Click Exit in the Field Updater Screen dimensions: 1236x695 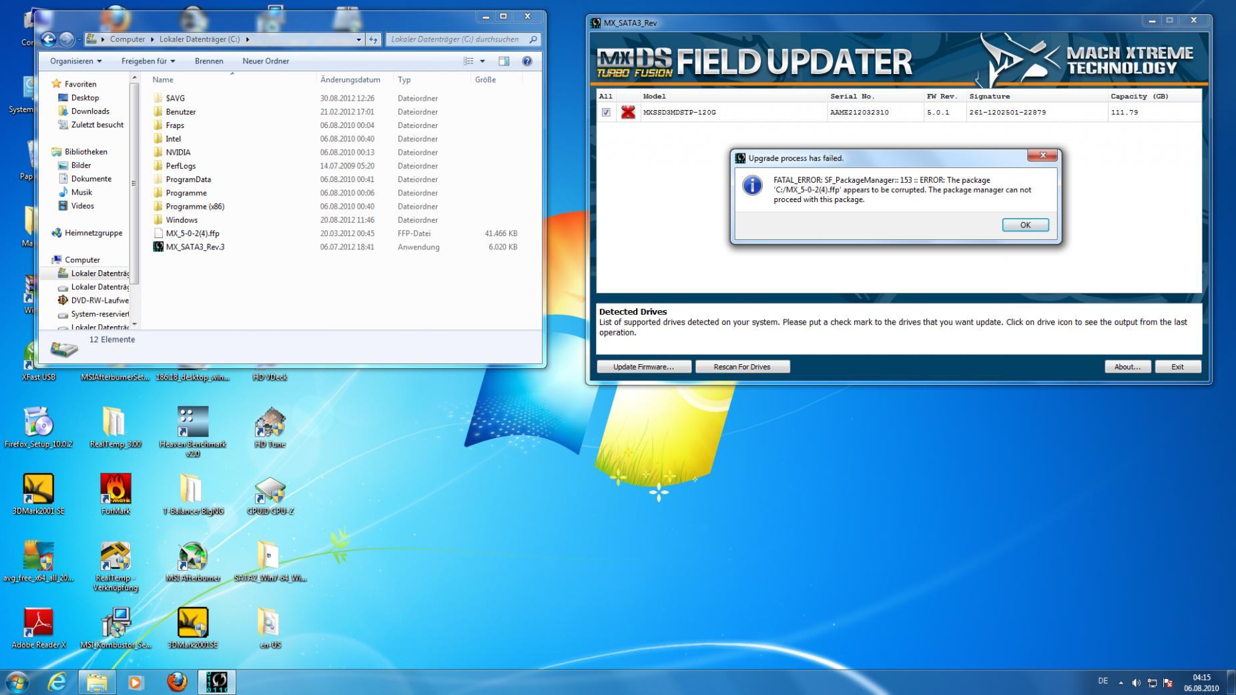(1177, 367)
